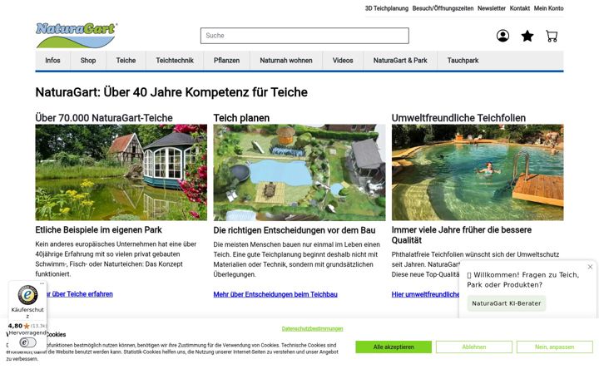Click the main heading 'NaturaGart: Über 40 Jahre Kompetenz'
The height and width of the screenshot is (374, 599).
pyautogui.click(x=171, y=92)
